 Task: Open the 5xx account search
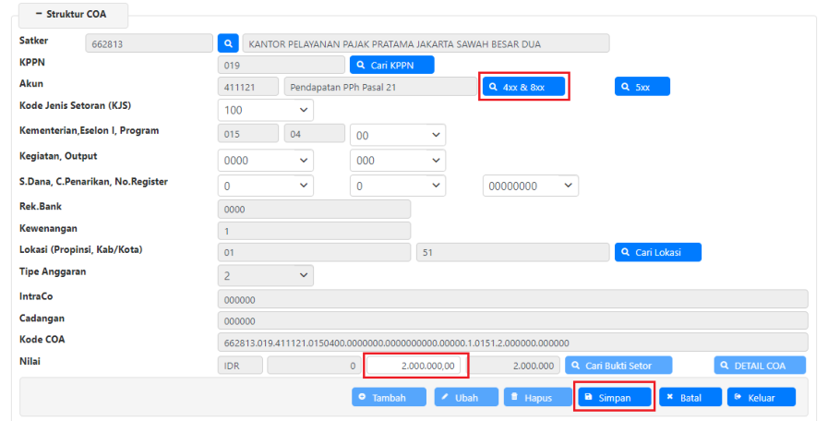coord(642,87)
